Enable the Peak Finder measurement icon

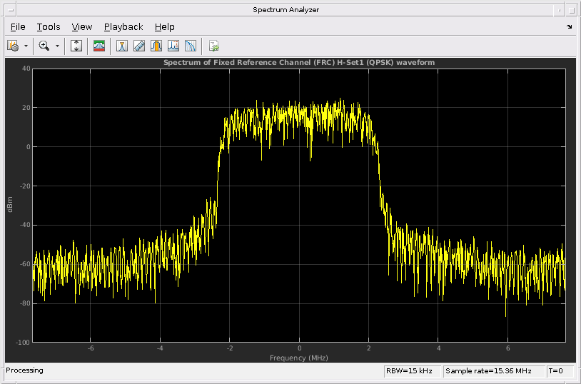click(173, 46)
